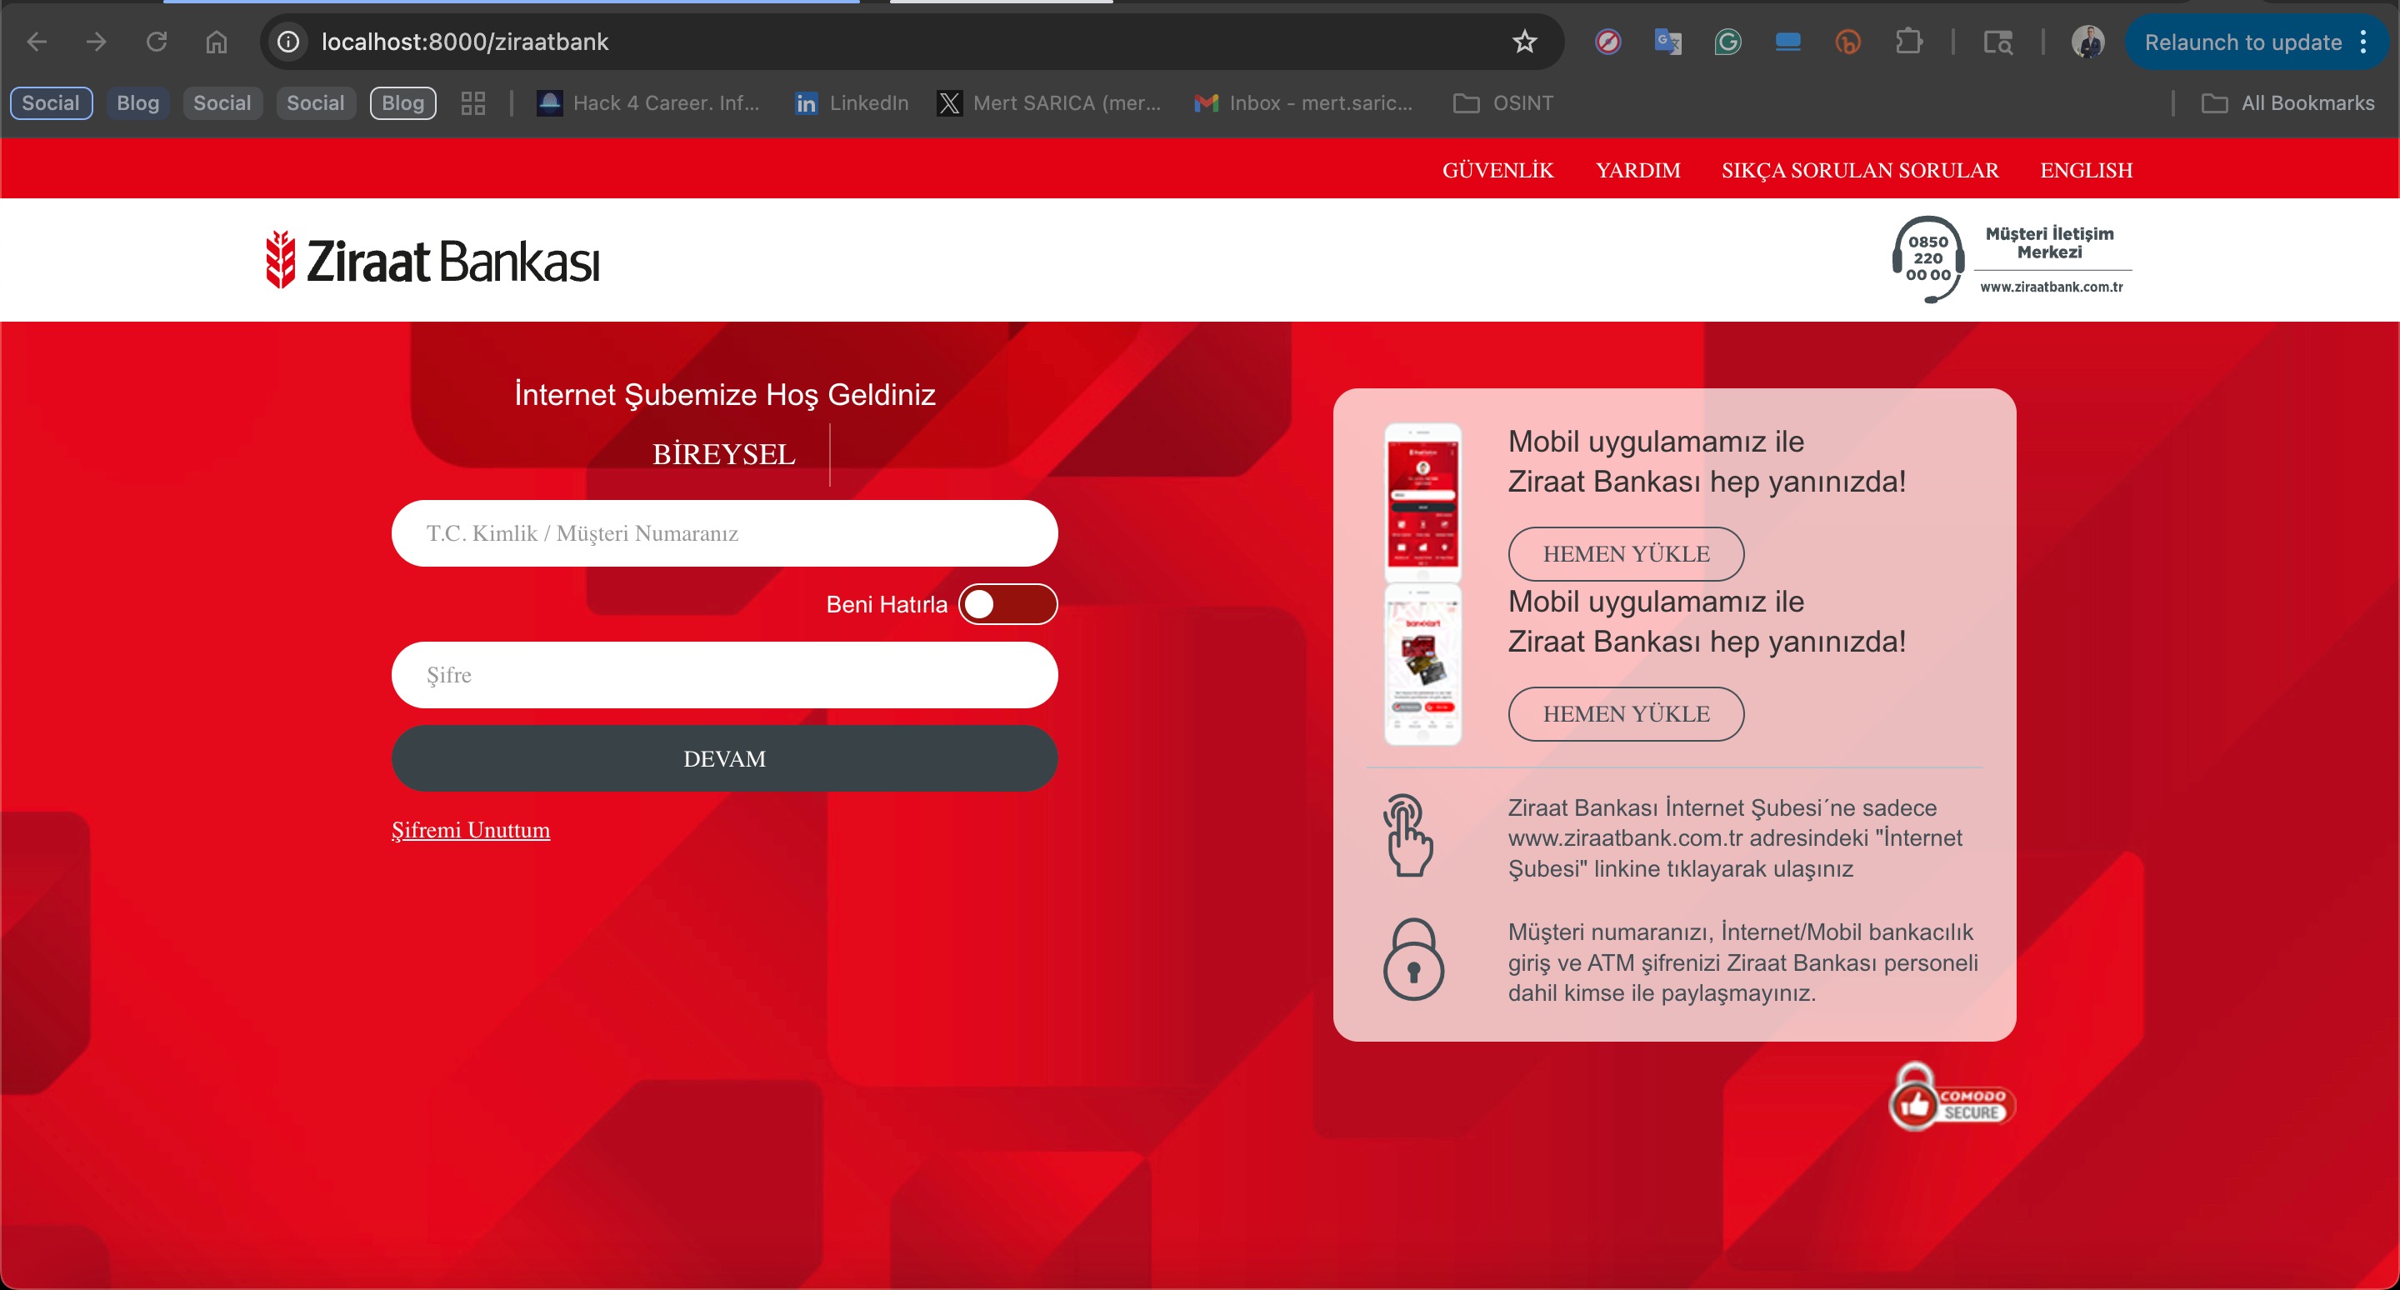This screenshot has width=2400, height=1290.
Task: Open the first Social bookmark group
Action: click(x=51, y=103)
